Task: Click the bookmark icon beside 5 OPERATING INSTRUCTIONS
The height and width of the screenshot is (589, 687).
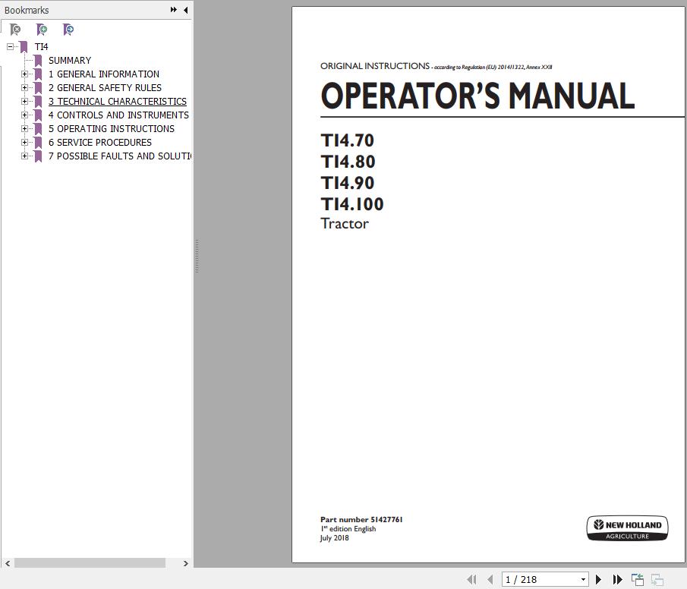Action: pyautogui.click(x=38, y=128)
